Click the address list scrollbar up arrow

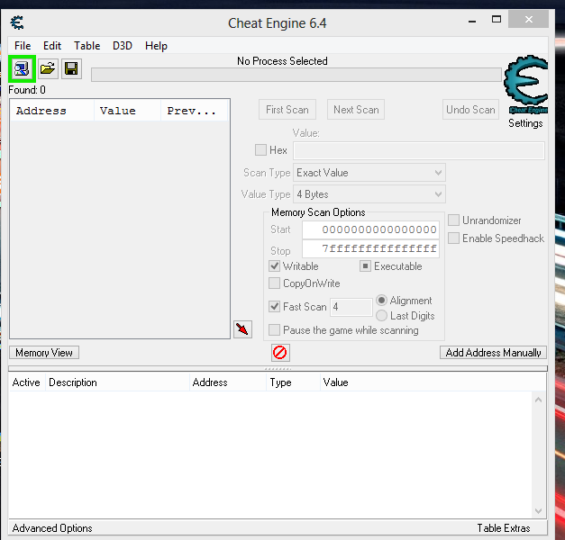538,400
